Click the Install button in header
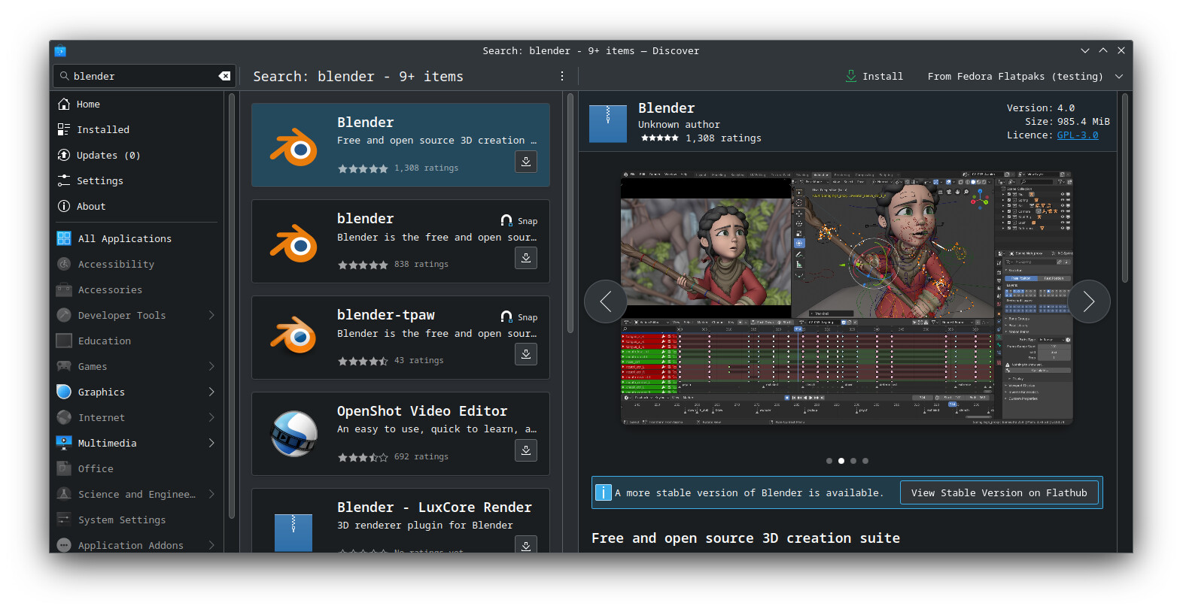 click(874, 76)
